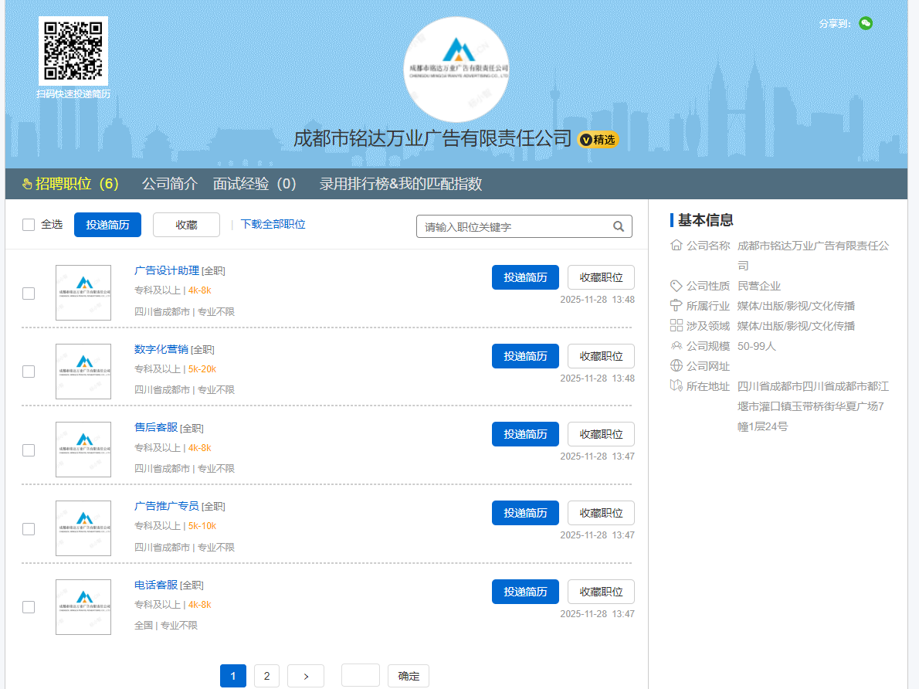Image resolution: width=919 pixels, height=689 pixels.
Task: Click the company location pin icon beside 所在地址
Action: [x=676, y=385]
